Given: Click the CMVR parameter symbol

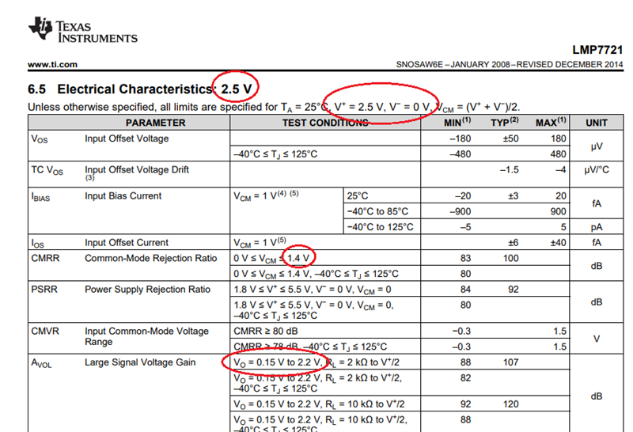Looking at the screenshot, I should pos(45,331).
